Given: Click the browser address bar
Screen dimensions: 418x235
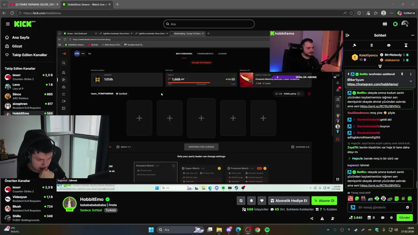Looking at the screenshot, I should [181, 13].
